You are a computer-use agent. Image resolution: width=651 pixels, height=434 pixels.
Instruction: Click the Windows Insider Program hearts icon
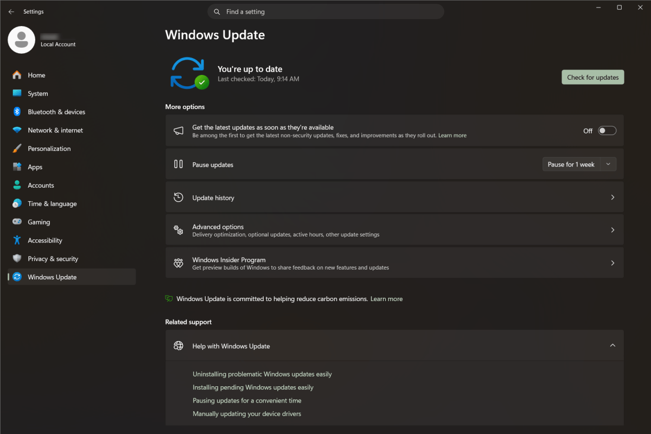pos(178,263)
